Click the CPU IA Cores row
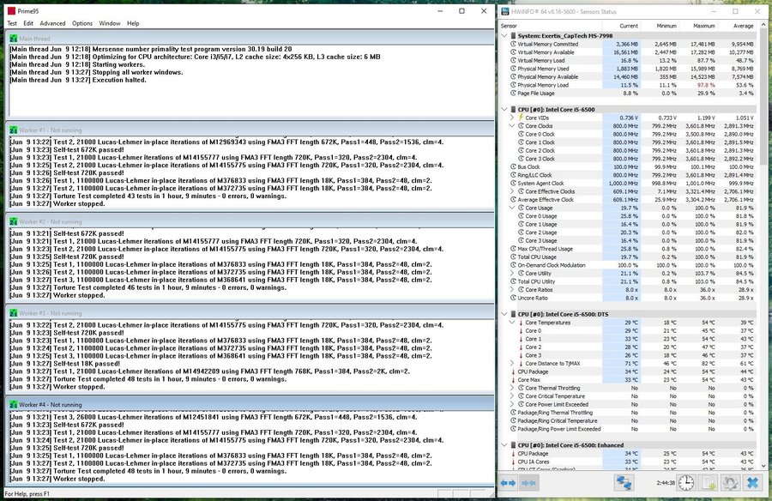The width and height of the screenshot is (772, 501). [632, 462]
